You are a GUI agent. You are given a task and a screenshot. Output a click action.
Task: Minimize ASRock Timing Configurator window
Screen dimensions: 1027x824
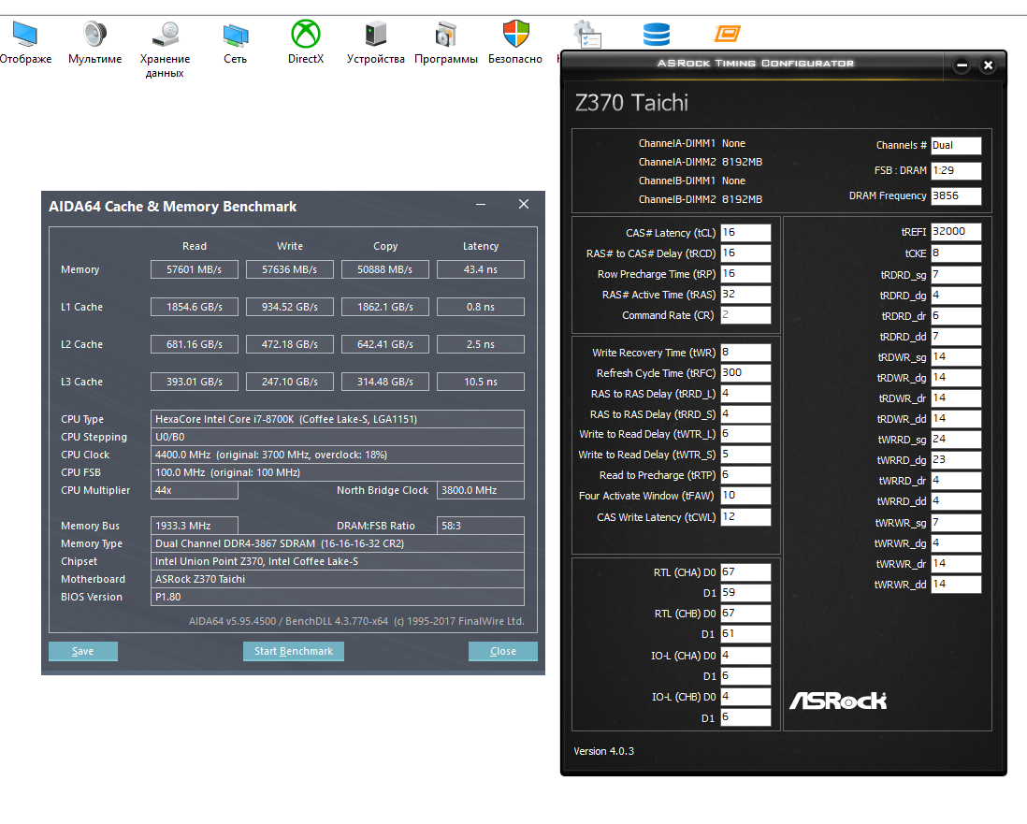pyautogui.click(x=962, y=65)
